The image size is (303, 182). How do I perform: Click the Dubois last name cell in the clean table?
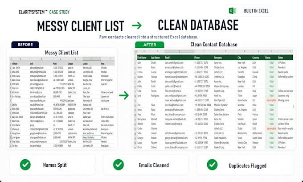tap(154, 147)
